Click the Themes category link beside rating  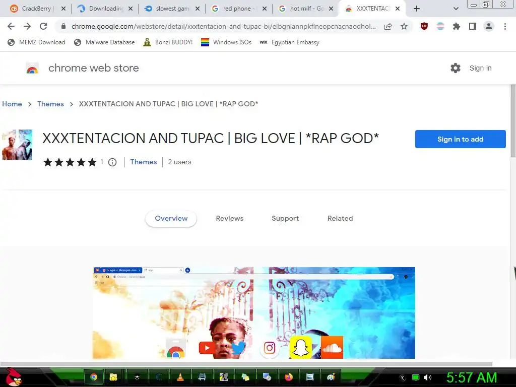click(144, 162)
